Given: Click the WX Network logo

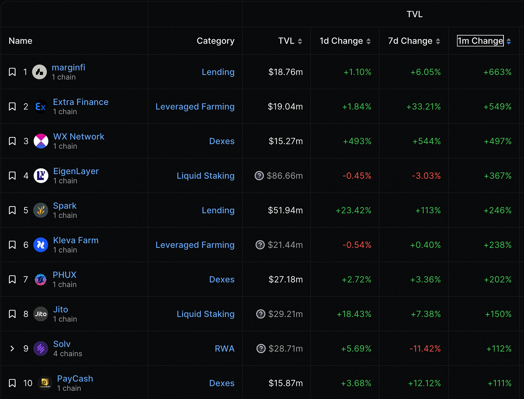Looking at the screenshot, I should coord(41,141).
